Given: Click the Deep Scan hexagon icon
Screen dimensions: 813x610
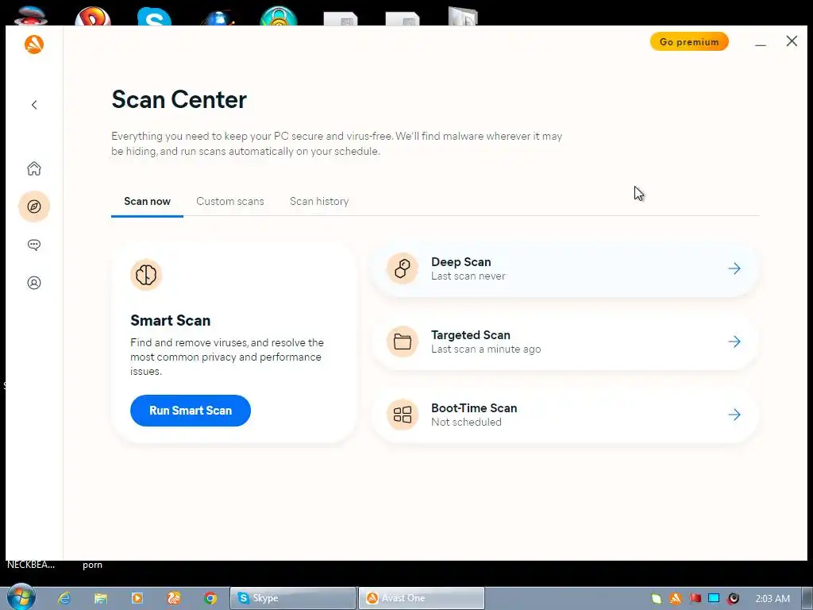Looking at the screenshot, I should 403,268.
